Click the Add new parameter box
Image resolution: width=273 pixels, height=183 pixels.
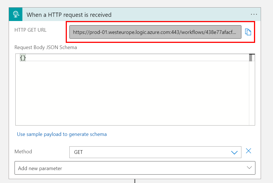[x=135, y=168]
